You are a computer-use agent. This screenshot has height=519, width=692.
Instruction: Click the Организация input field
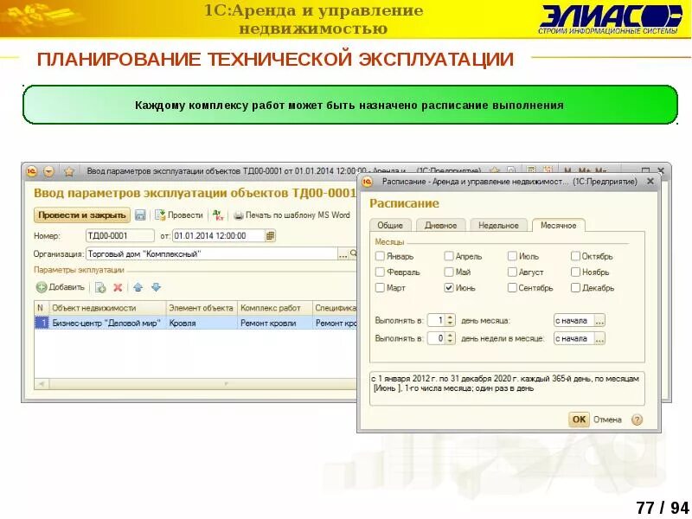pos(212,253)
